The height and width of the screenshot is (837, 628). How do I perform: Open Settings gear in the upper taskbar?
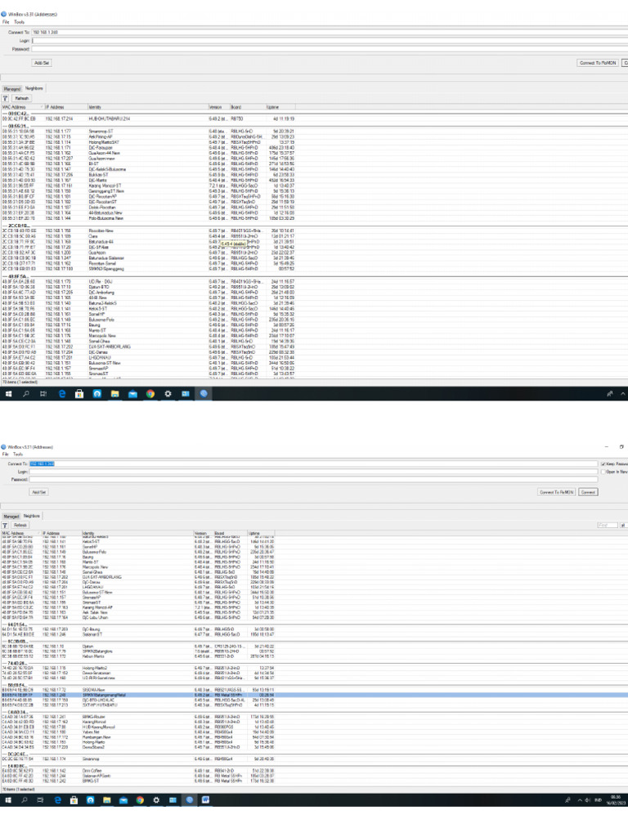point(168,394)
